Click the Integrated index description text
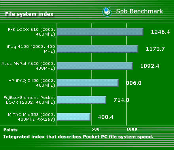 click(78, 137)
